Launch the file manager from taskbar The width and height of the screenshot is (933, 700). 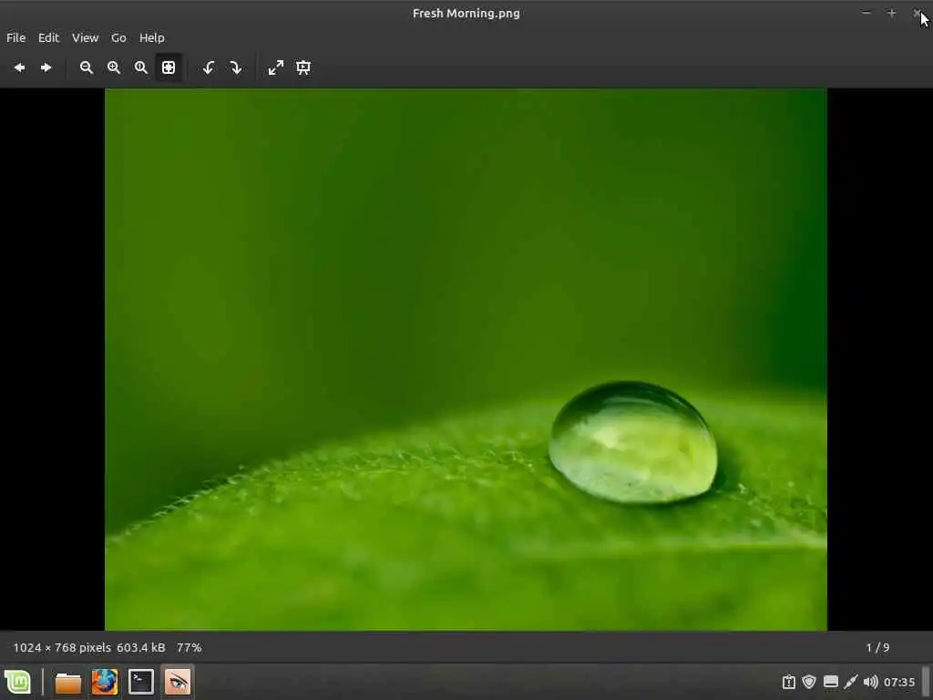pos(67,683)
